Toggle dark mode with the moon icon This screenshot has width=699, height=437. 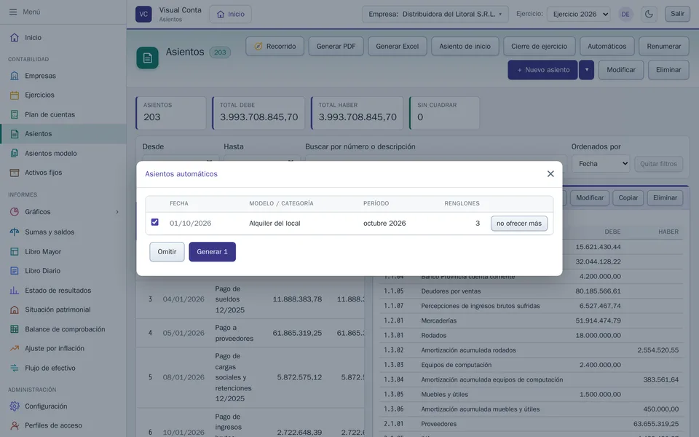(649, 14)
